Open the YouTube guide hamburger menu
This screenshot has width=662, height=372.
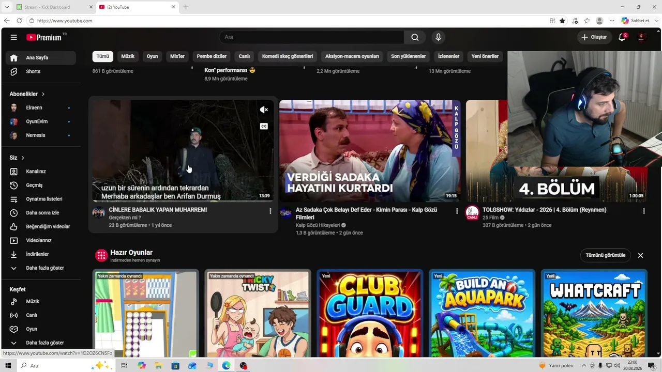(14, 37)
